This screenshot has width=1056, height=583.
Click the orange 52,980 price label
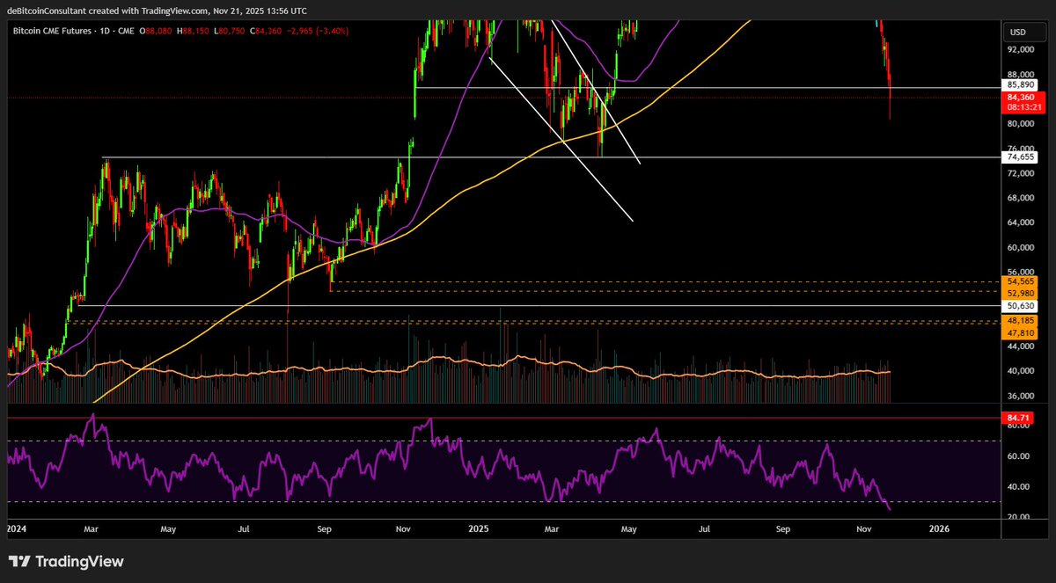click(x=1020, y=293)
